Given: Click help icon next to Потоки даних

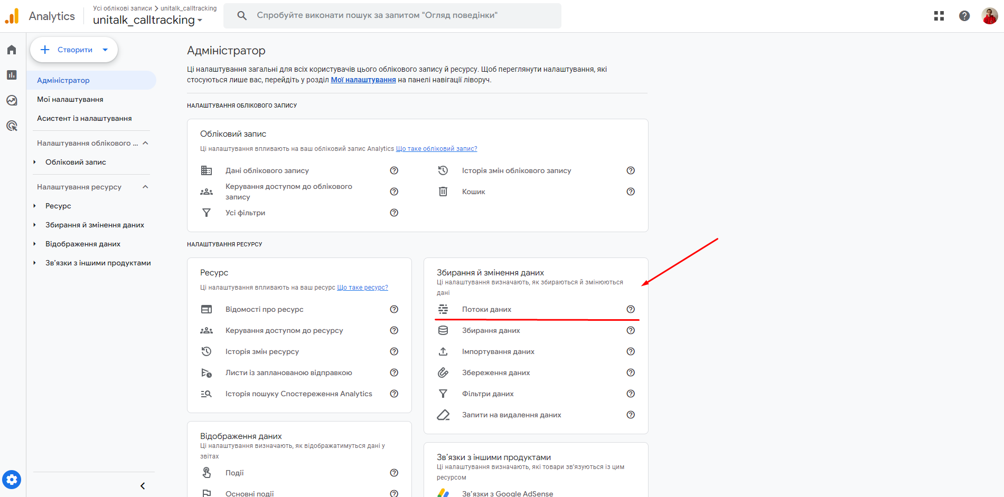Looking at the screenshot, I should pyautogui.click(x=630, y=309).
